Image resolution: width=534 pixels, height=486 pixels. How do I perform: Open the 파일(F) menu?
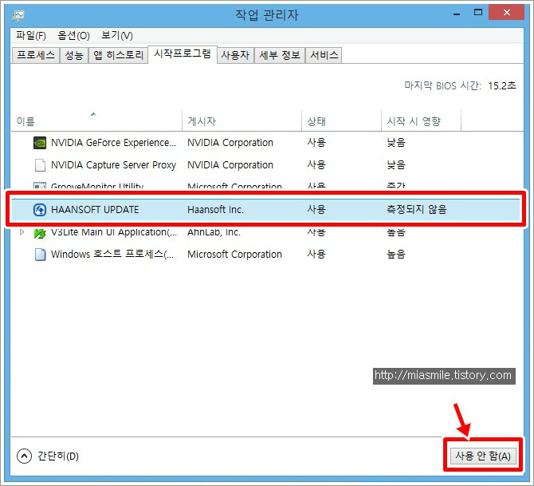pyautogui.click(x=31, y=35)
